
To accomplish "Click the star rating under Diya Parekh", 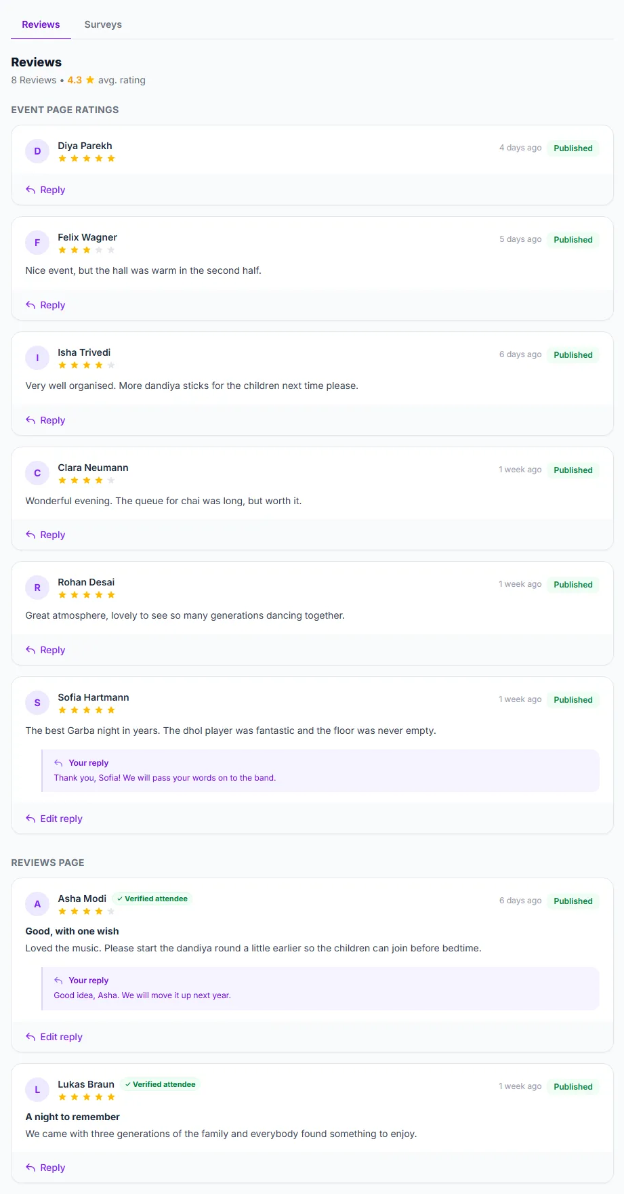I will coord(87,159).
